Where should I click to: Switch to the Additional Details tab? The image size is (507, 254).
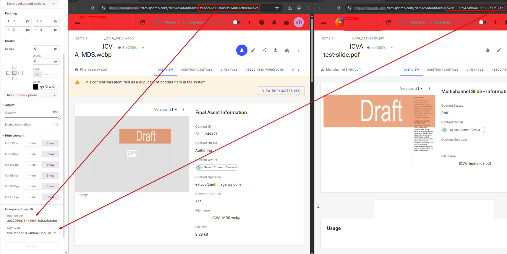(x=197, y=70)
